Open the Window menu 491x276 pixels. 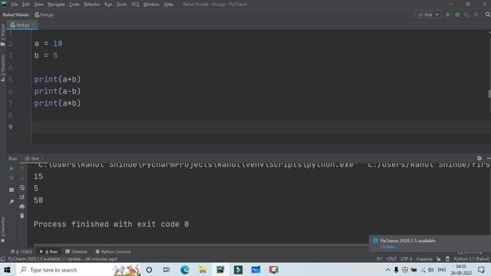click(151, 5)
